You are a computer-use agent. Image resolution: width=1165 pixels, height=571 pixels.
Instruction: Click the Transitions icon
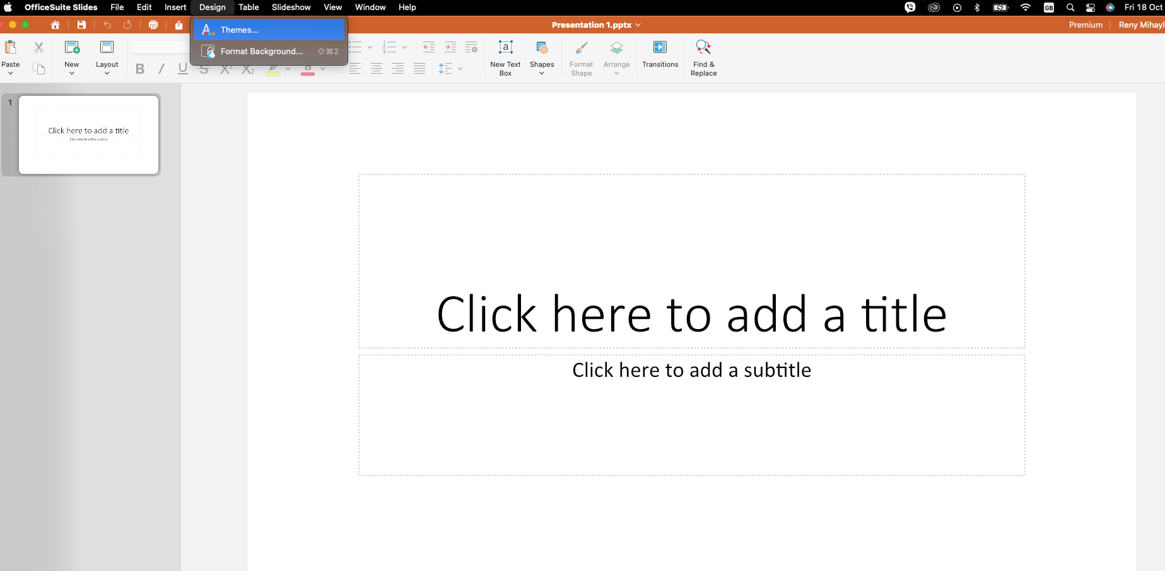point(660,57)
